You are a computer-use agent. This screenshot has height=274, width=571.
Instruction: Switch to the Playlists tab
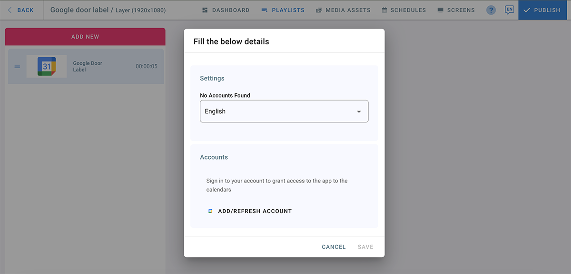click(283, 10)
